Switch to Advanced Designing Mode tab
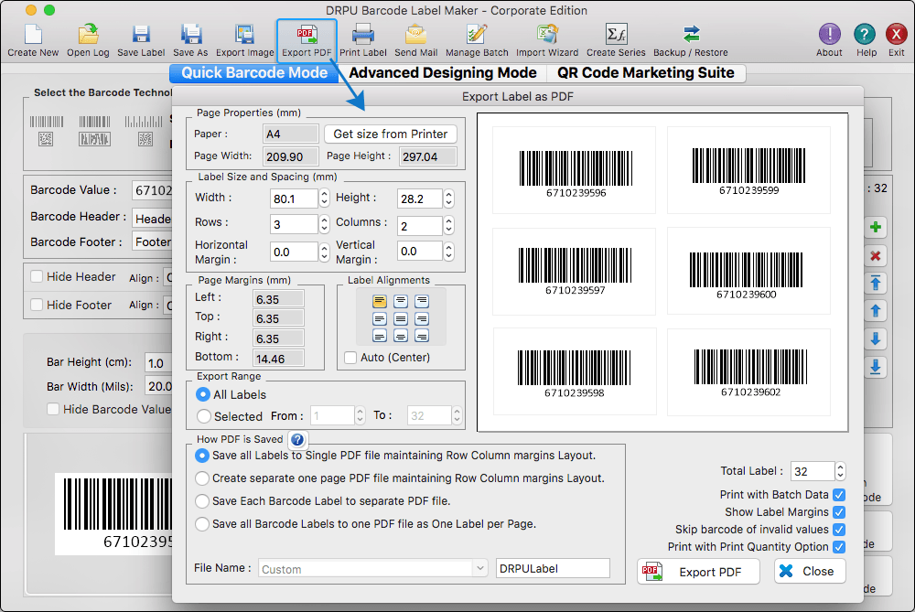The width and height of the screenshot is (915, 612). (442, 73)
